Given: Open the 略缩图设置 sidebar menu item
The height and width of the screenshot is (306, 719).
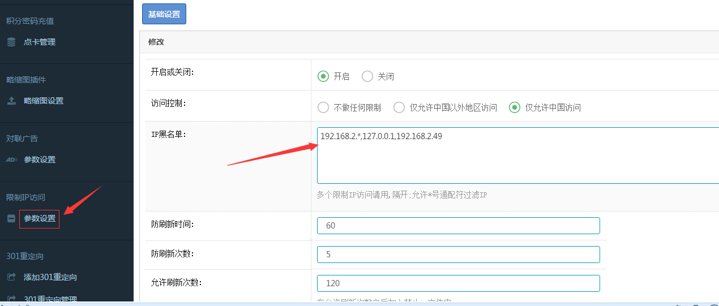Looking at the screenshot, I should click(44, 101).
